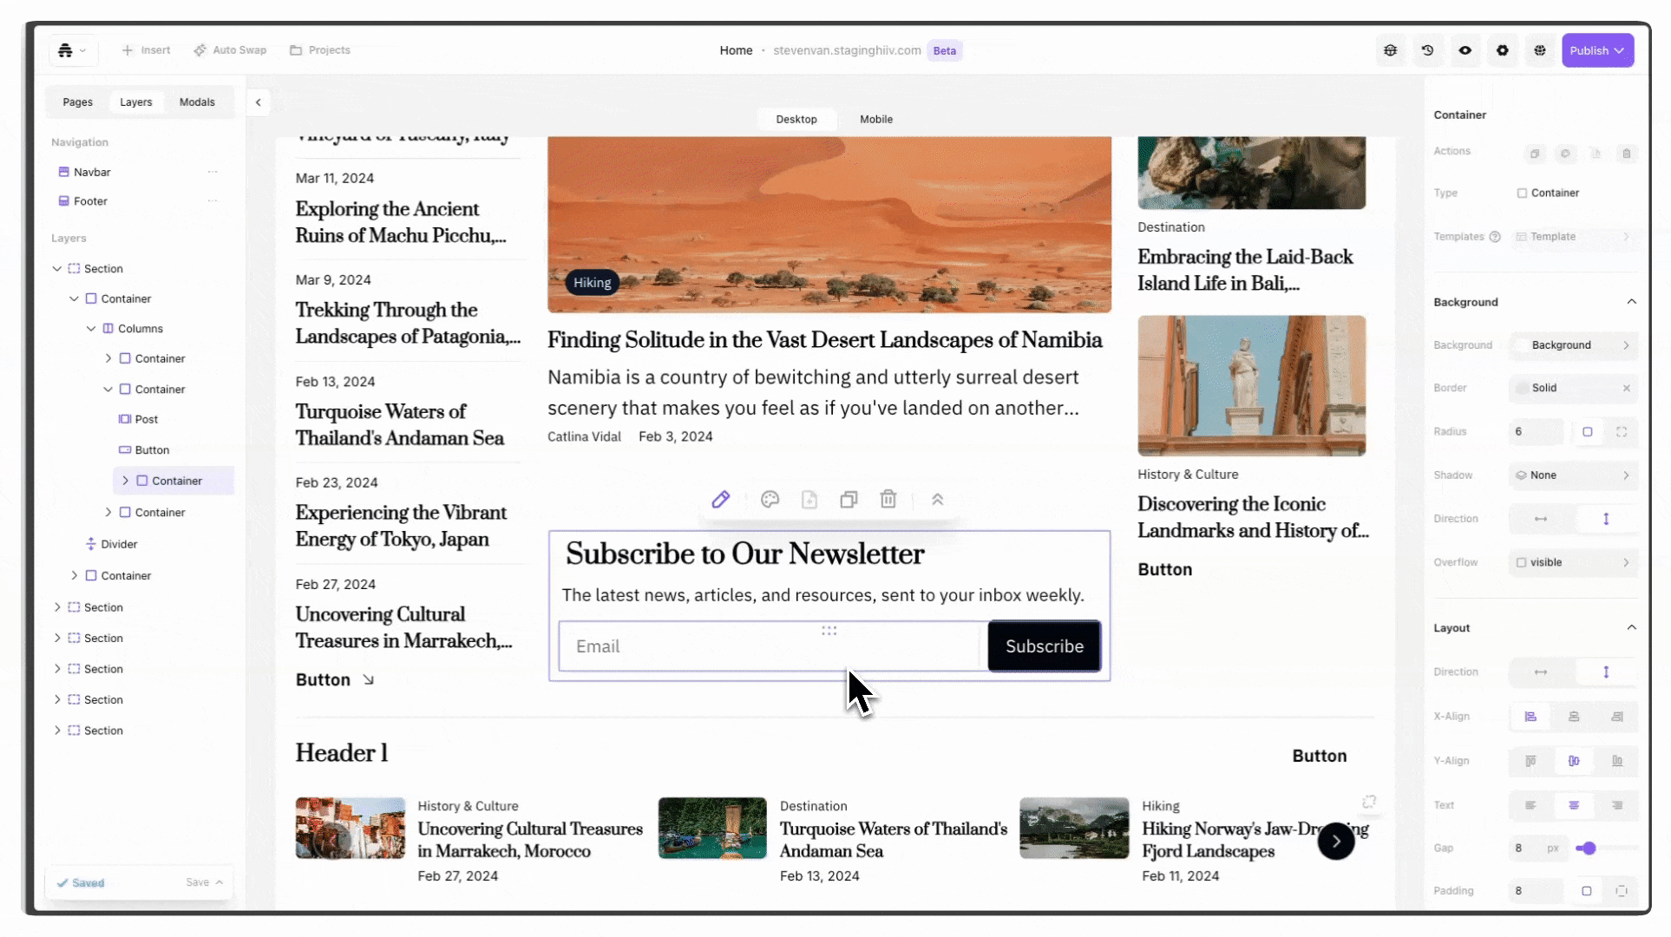The image size is (1671, 937).
Task: Click the Insert button in top bar
Action: [146, 50]
